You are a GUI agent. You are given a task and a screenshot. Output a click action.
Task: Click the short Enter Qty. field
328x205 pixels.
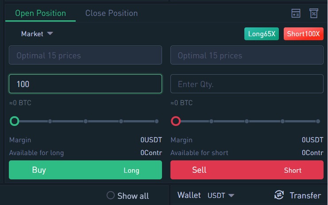247,84
